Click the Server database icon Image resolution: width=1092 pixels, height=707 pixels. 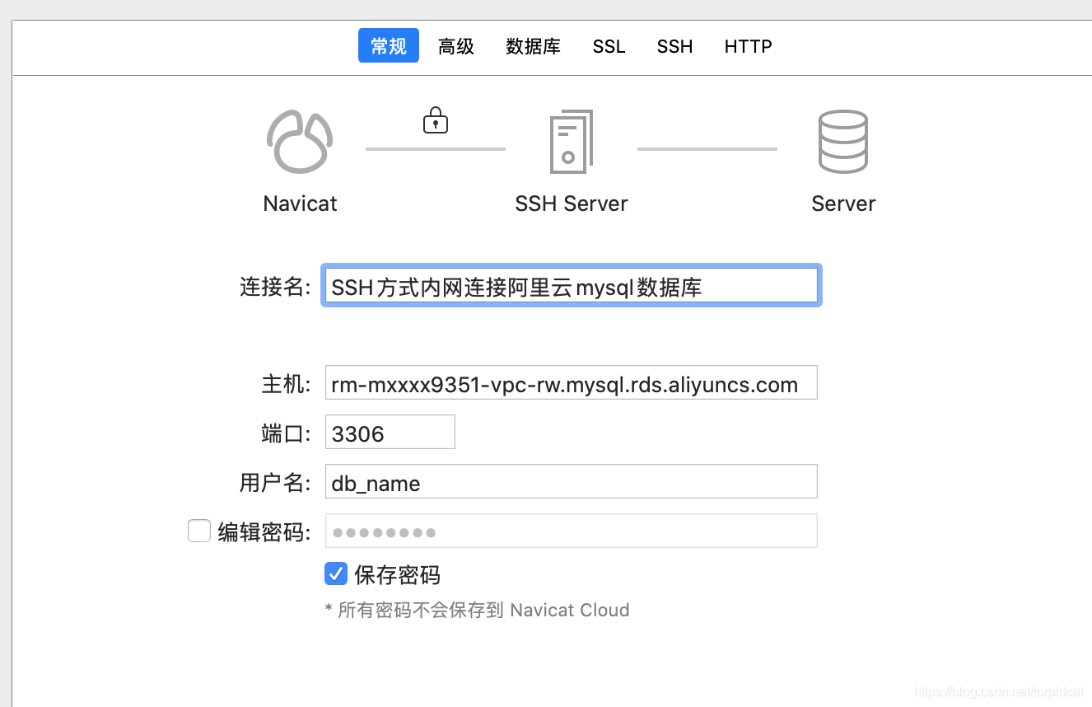(x=842, y=141)
